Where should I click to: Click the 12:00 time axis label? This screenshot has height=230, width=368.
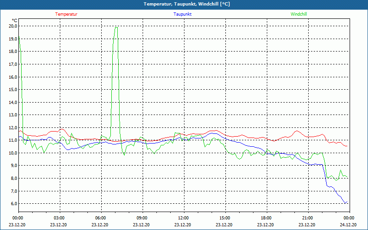(x=183, y=218)
